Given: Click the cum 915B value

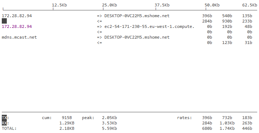Looking at the screenshot, I should coord(67,118).
